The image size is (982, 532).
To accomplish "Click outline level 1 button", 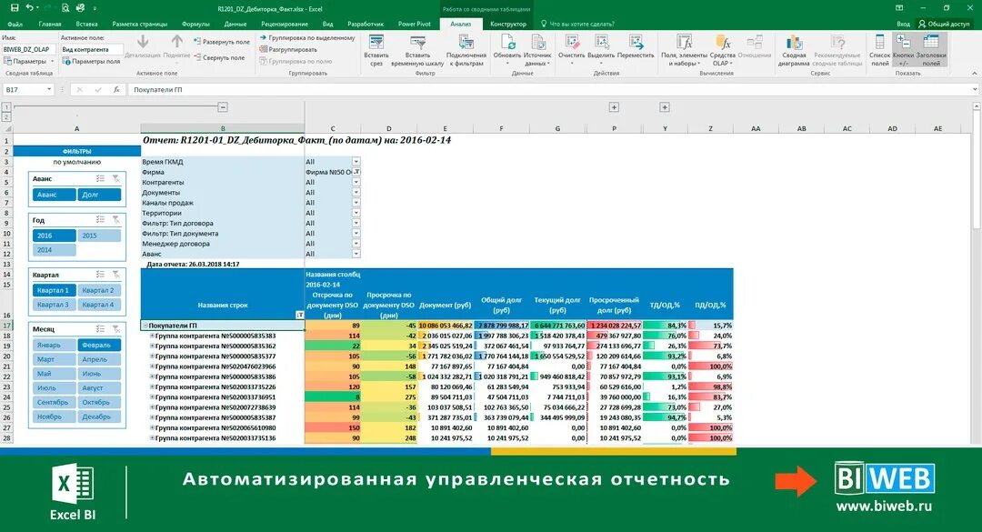I will pos(6,107).
